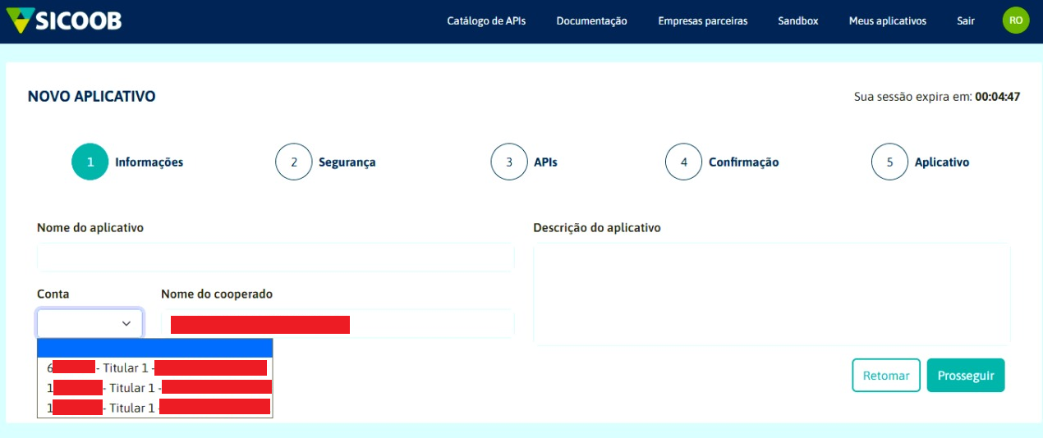Viewport: 1043px width, 438px height.
Task: Go to Empresas parceiras
Action: [x=702, y=21]
